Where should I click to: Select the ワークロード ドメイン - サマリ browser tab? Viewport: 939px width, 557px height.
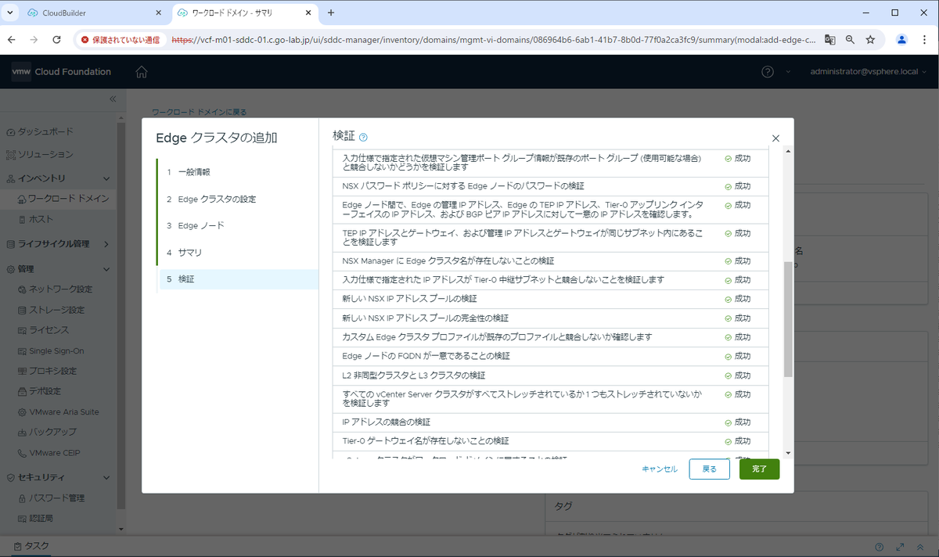(245, 13)
